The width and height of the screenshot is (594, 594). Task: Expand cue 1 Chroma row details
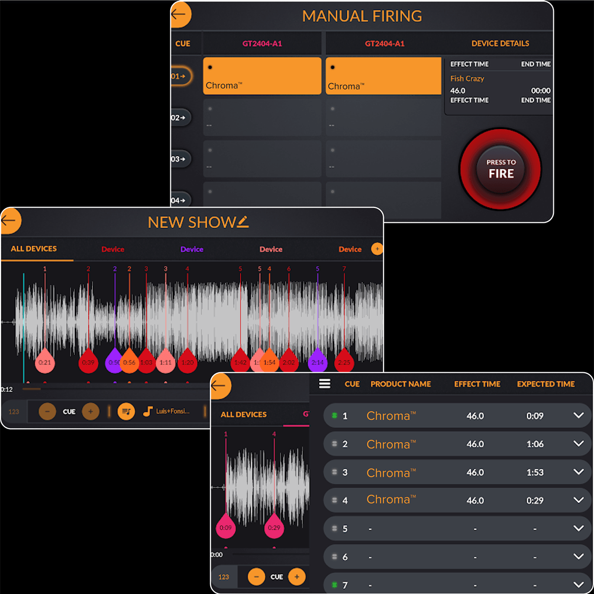(578, 416)
